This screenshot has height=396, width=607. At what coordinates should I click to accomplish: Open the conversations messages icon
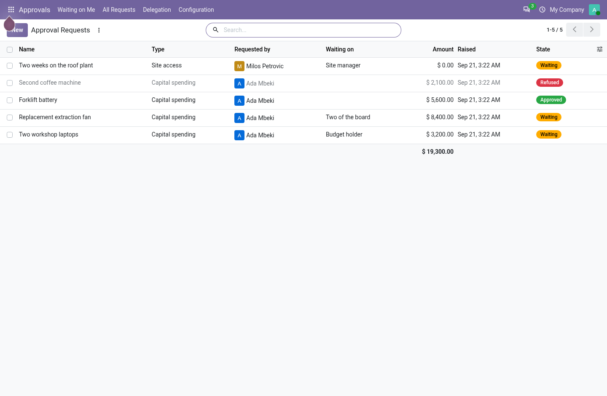pyautogui.click(x=526, y=9)
